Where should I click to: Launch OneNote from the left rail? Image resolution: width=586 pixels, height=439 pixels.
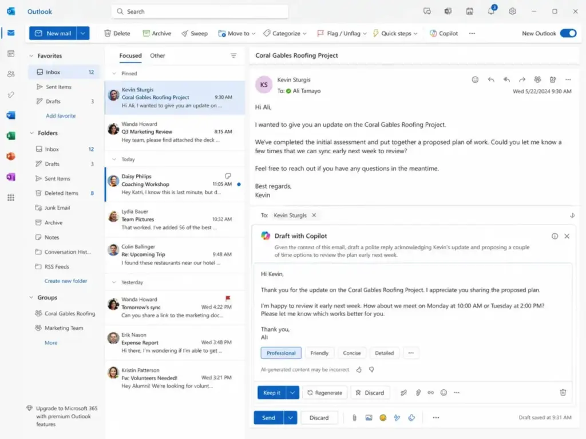tap(11, 177)
